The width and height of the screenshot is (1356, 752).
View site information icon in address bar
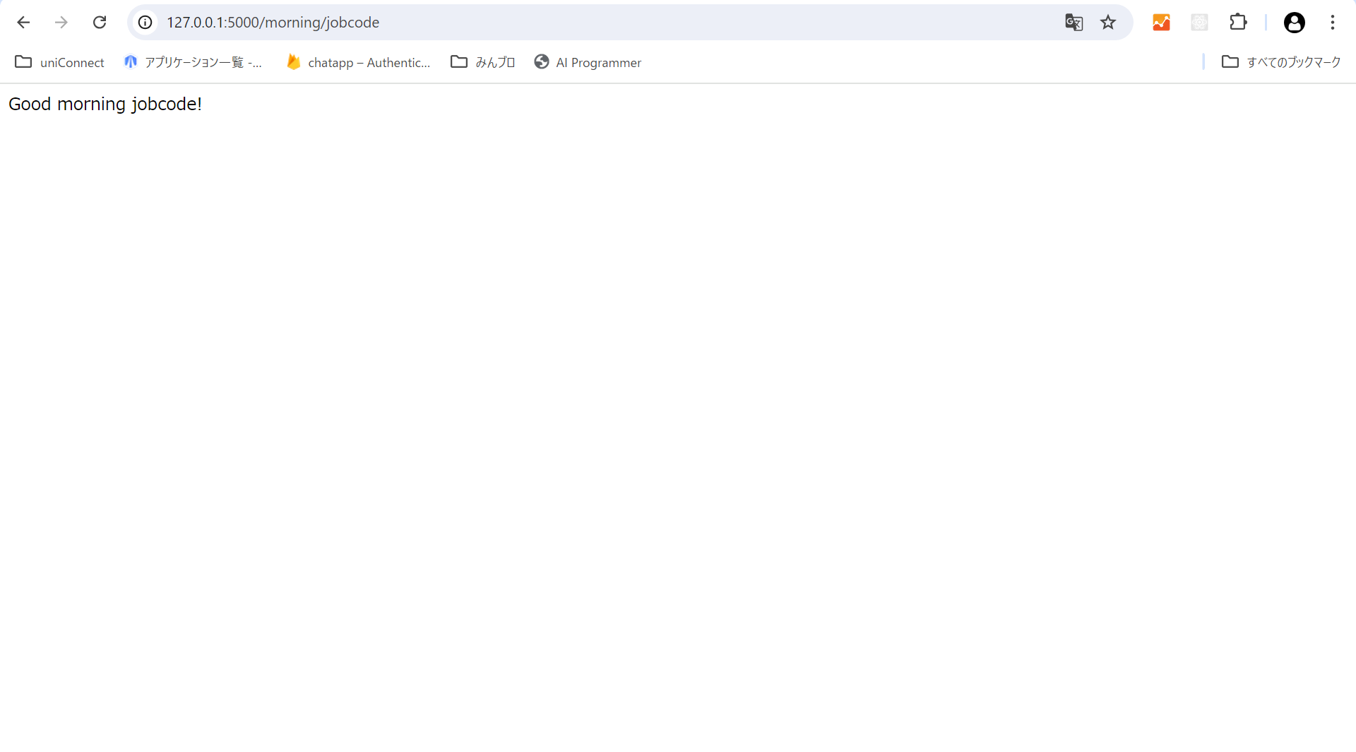tap(145, 23)
